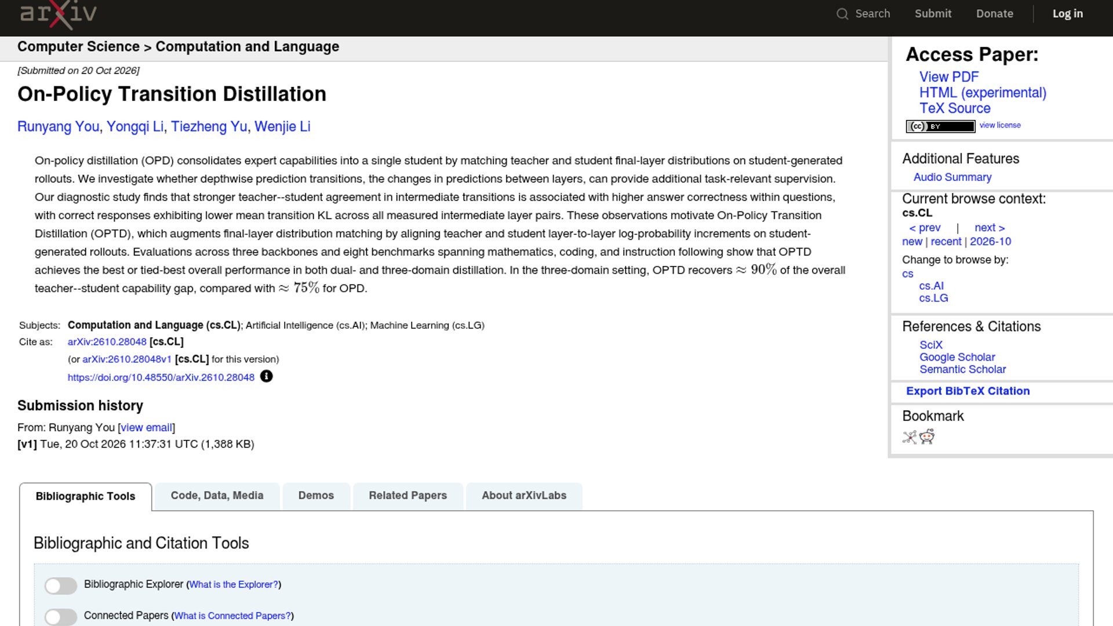This screenshot has width=1113, height=626.
Task: Open Google Scholar link
Action: [957, 357]
